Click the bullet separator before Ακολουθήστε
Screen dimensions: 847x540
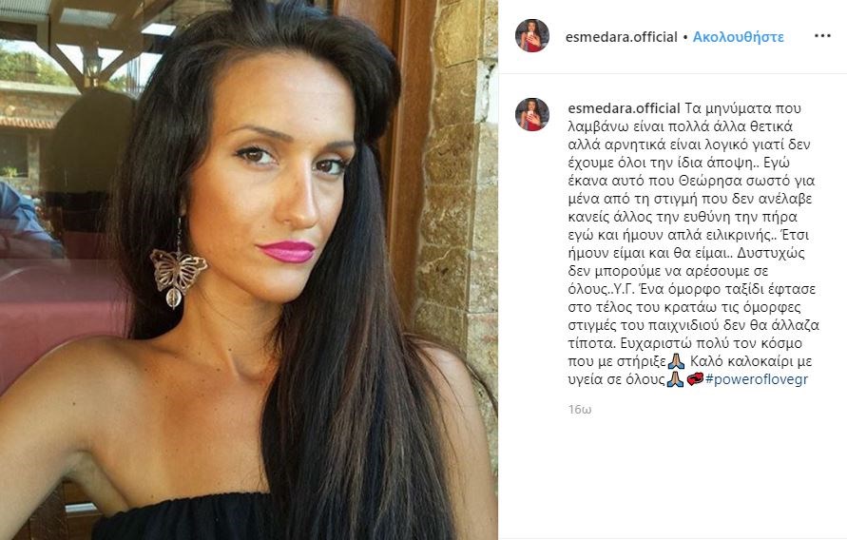(x=685, y=37)
